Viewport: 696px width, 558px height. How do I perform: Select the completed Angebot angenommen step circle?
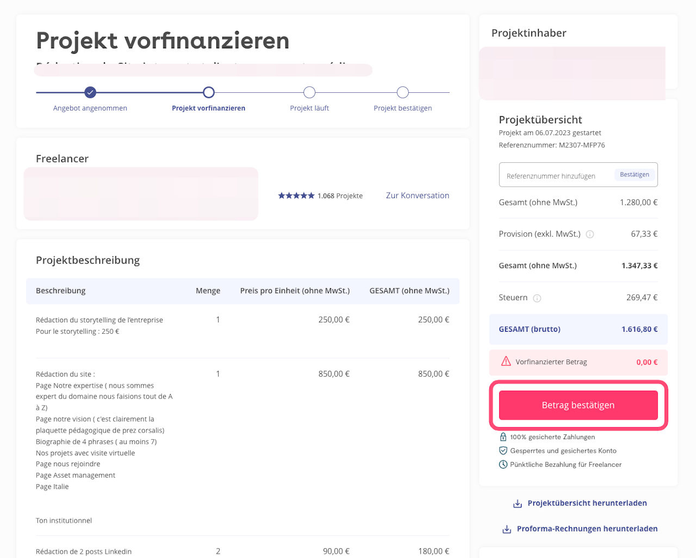tap(90, 92)
